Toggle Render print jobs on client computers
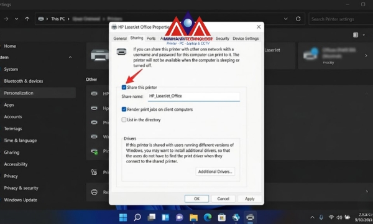Screen dimensions: 373x224 [x=124, y=110]
